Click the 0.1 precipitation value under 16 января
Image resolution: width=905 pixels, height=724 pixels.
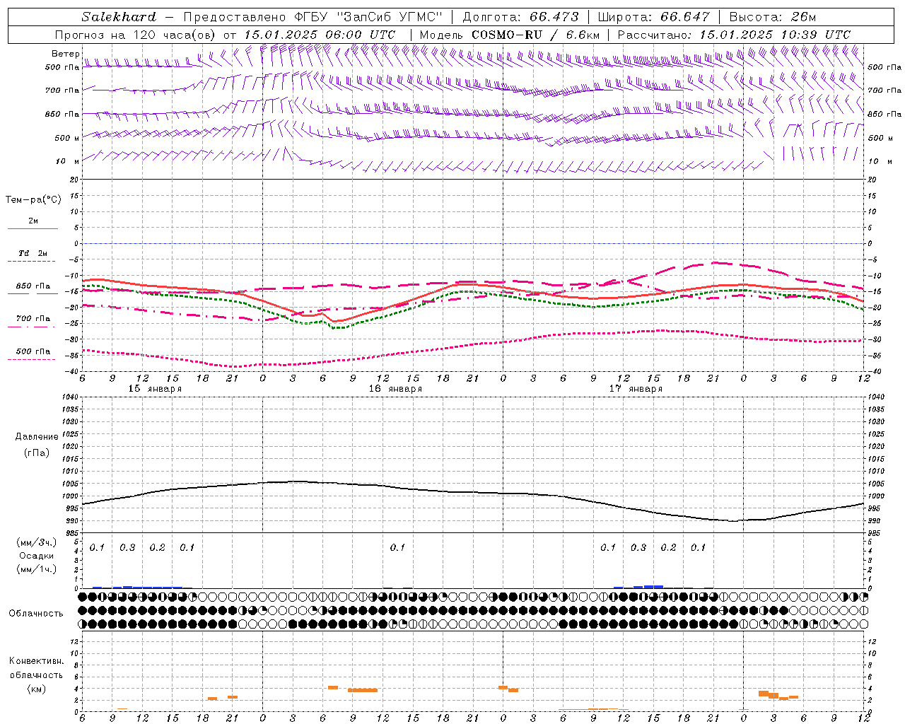coord(397,547)
